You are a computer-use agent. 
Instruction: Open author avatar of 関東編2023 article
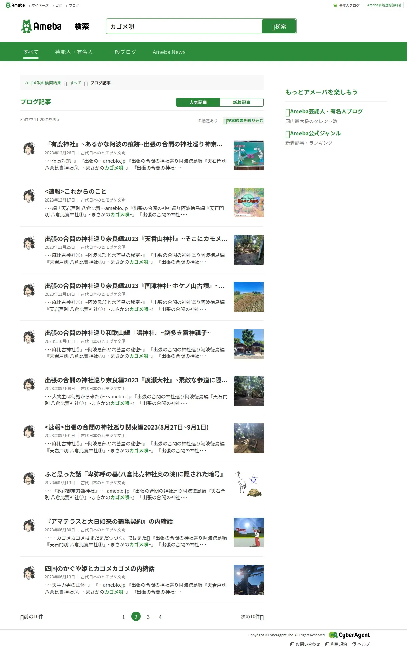tap(30, 431)
